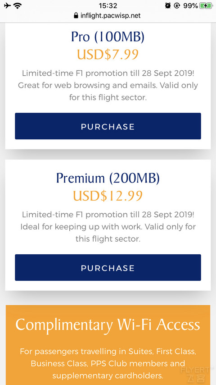Tap the USD$12.99 price
This screenshot has width=216, height=385.
point(108,196)
